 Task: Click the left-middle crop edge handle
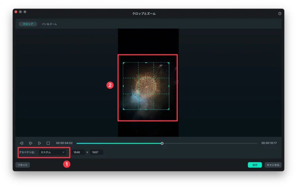pos(123,86)
